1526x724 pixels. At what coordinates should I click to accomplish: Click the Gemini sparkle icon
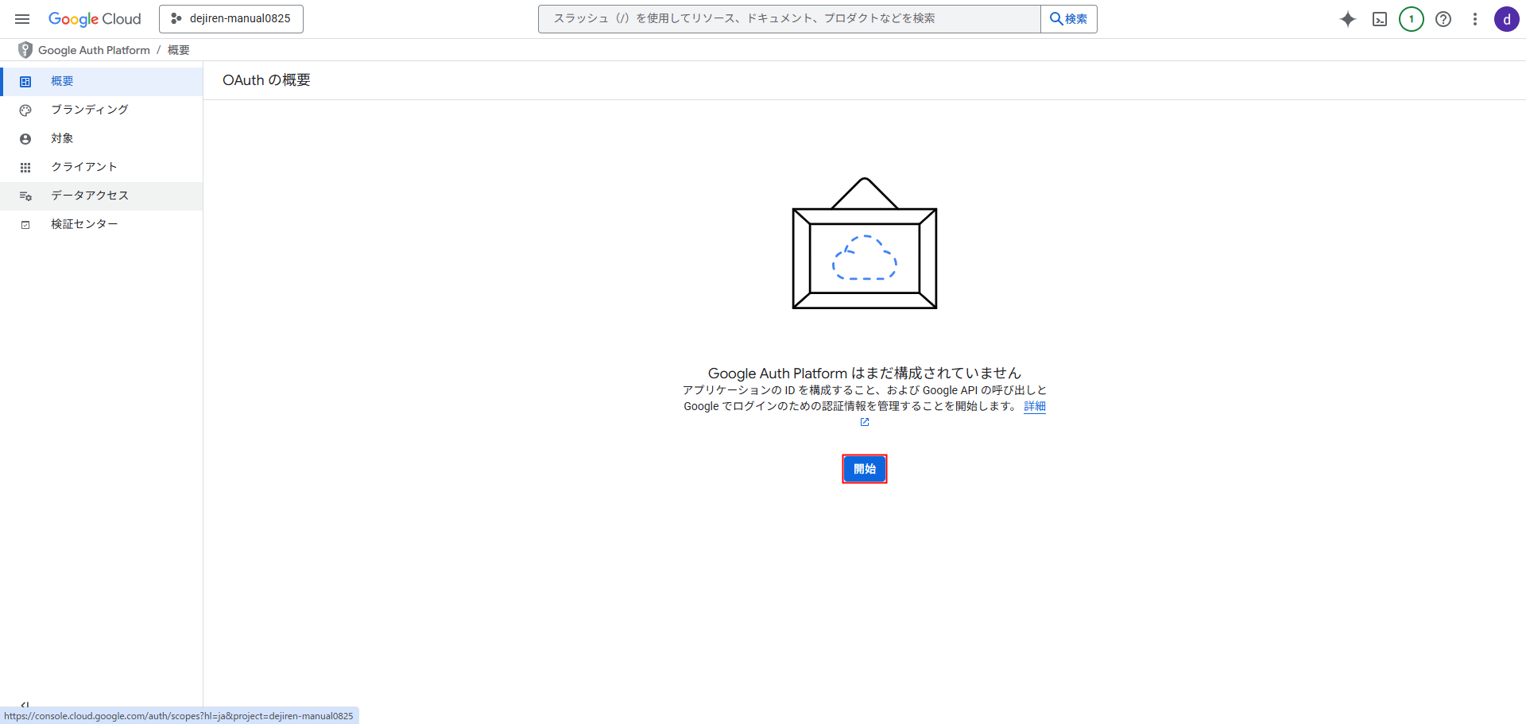pyautogui.click(x=1347, y=19)
